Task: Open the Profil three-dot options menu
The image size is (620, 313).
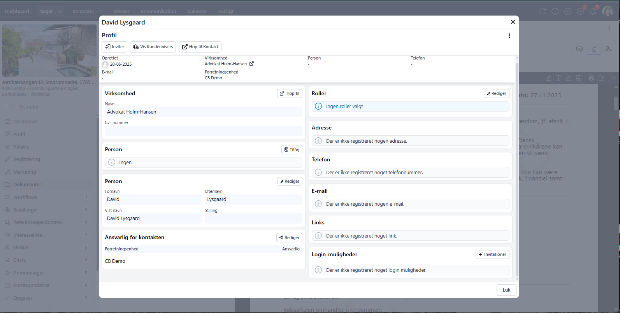Action: (x=509, y=36)
